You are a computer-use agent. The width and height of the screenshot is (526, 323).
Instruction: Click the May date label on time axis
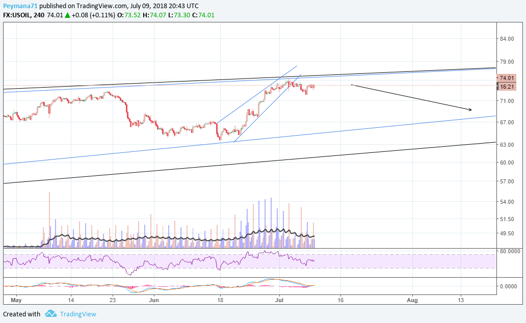click(x=16, y=300)
